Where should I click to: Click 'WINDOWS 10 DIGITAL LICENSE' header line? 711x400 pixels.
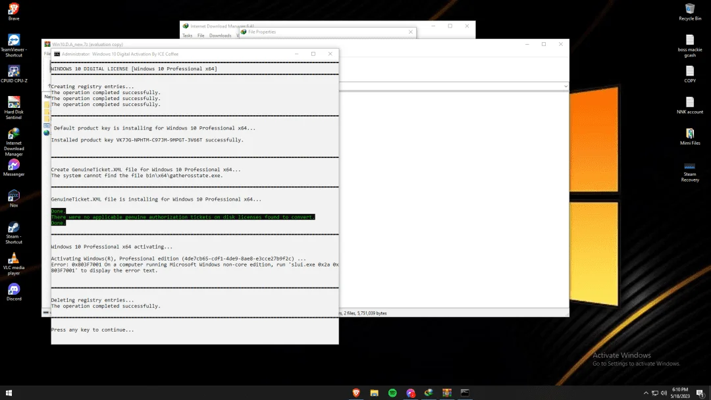click(x=134, y=69)
